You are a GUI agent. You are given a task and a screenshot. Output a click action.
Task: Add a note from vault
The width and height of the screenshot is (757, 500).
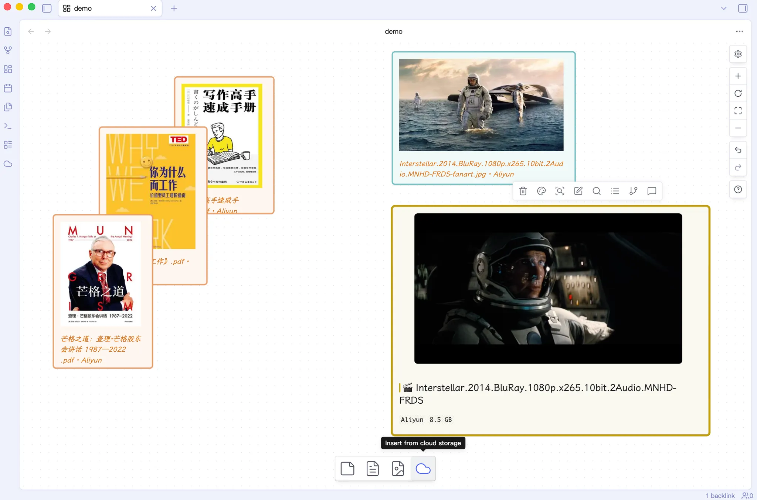coord(373,469)
